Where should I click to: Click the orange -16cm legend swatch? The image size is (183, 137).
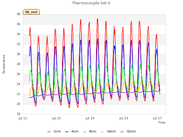pyautogui.click(x=102, y=132)
